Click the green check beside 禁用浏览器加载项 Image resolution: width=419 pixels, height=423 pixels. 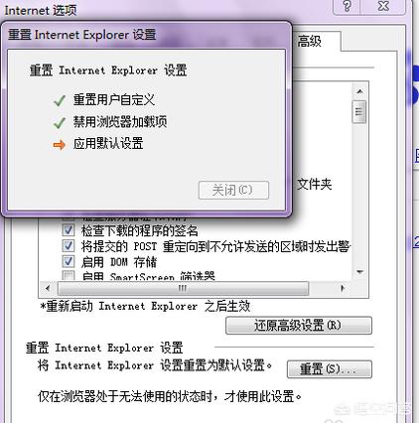[x=60, y=123]
